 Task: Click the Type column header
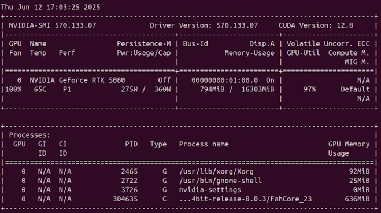pyautogui.click(x=158, y=145)
